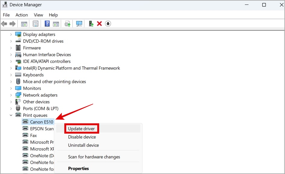Select the Canon E510 tree item
The image size is (285, 174).
tap(38, 122)
